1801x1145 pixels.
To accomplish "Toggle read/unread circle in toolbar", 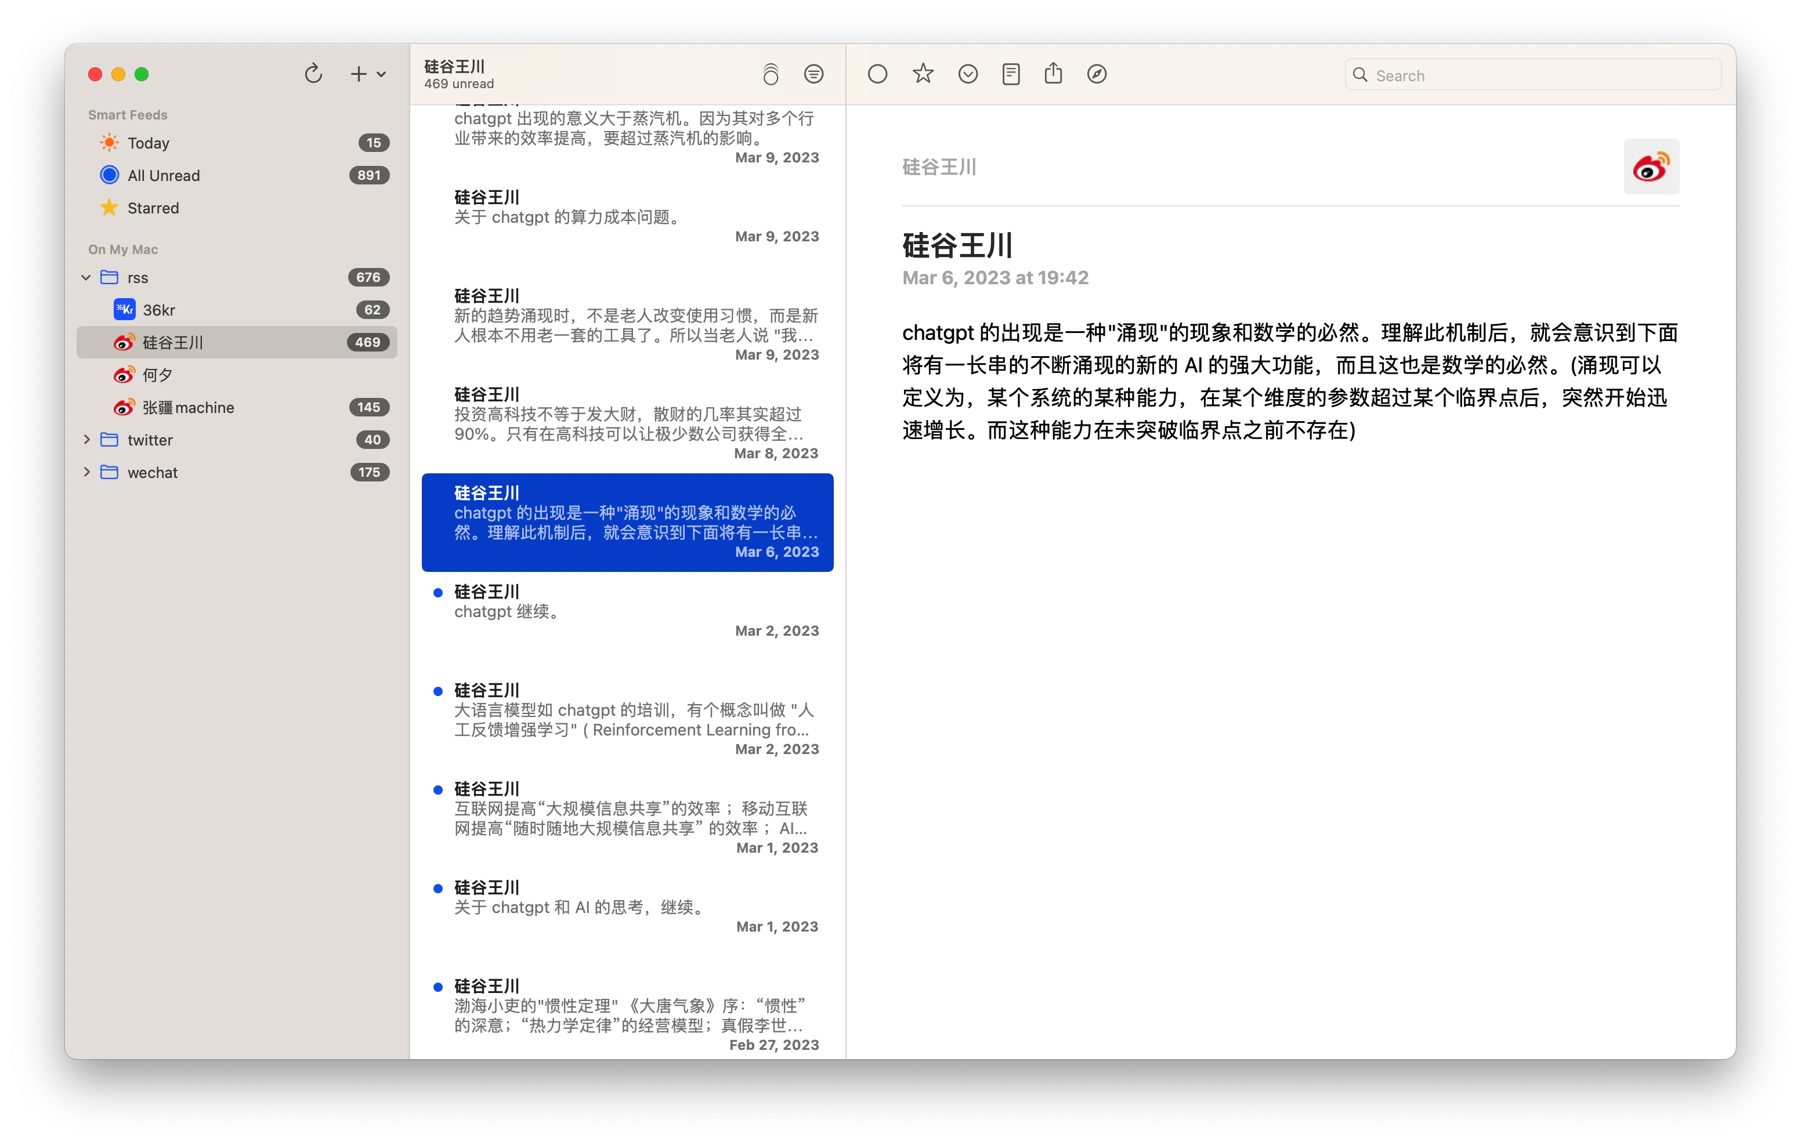I will 877,74.
